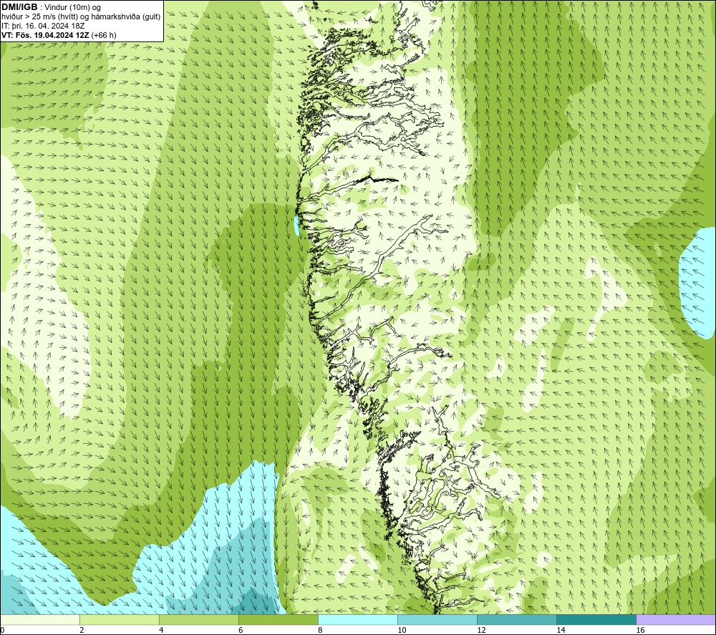Click the 4-6 m/s green legend swatch
The width and height of the screenshot is (716, 635).
[199, 619]
